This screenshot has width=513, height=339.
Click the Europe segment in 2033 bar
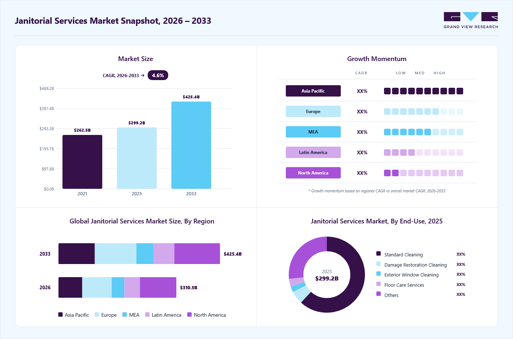[x=115, y=254]
